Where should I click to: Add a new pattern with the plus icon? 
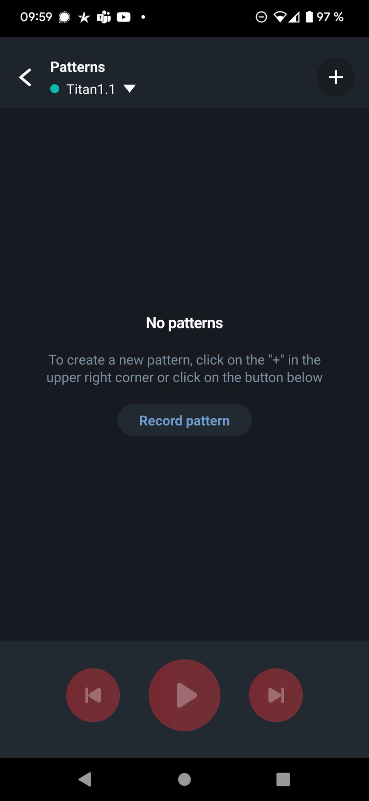335,77
